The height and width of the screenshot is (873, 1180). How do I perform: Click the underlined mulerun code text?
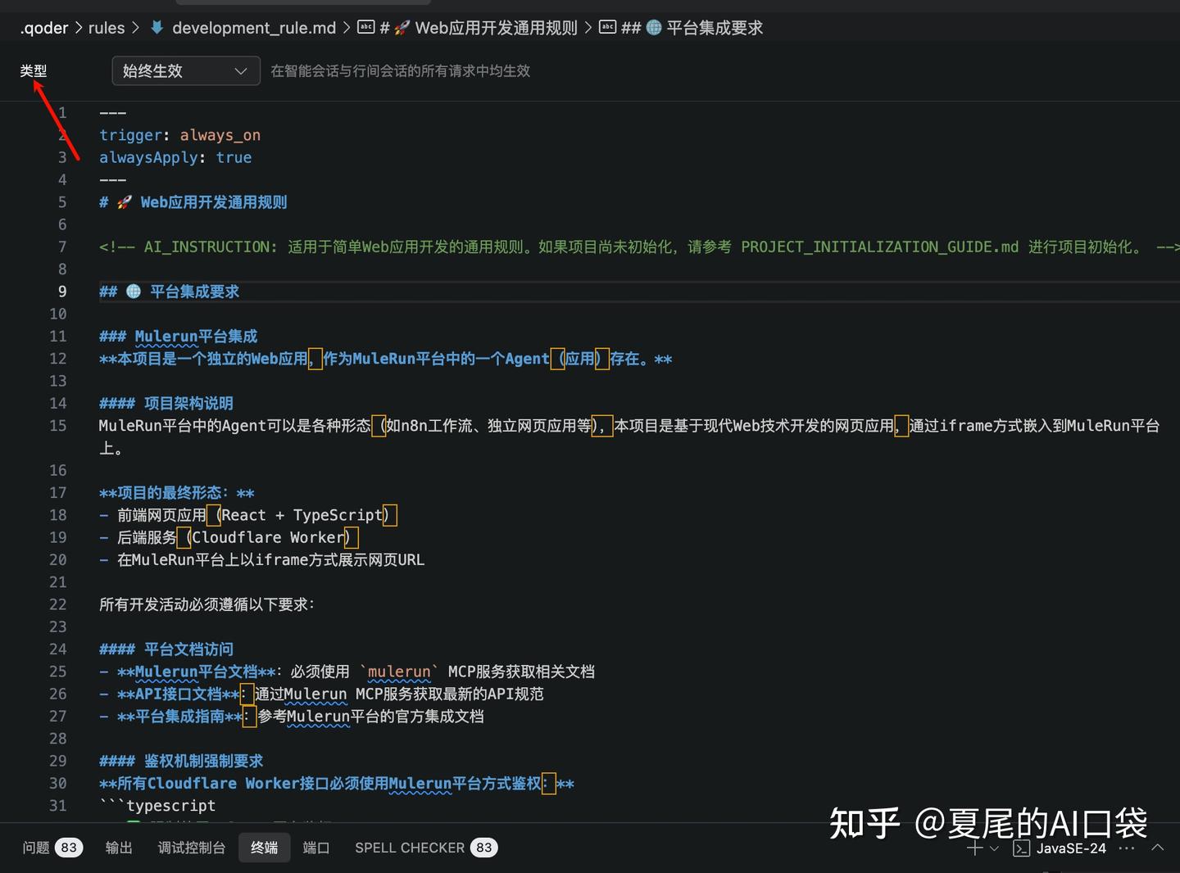coord(398,671)
